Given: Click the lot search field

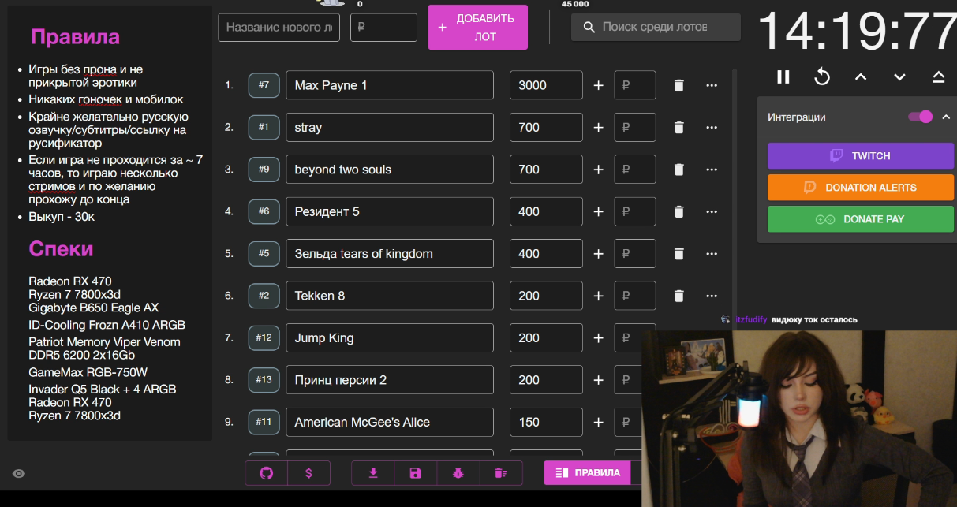Looking at the screenshot, I should [x=656, y=28].
